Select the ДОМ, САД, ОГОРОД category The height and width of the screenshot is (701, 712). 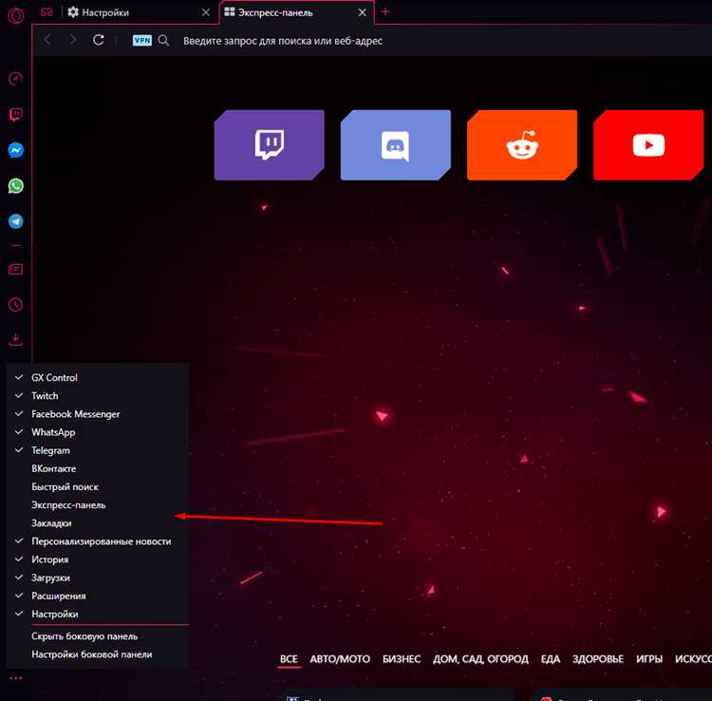tap(480, 659)
